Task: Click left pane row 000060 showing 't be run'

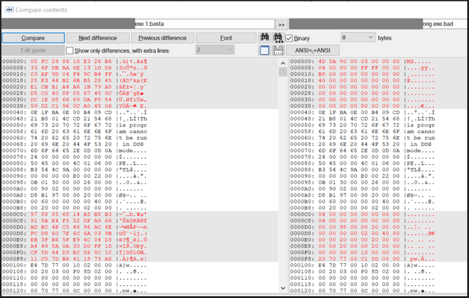Action: click(x=75, y=138)
